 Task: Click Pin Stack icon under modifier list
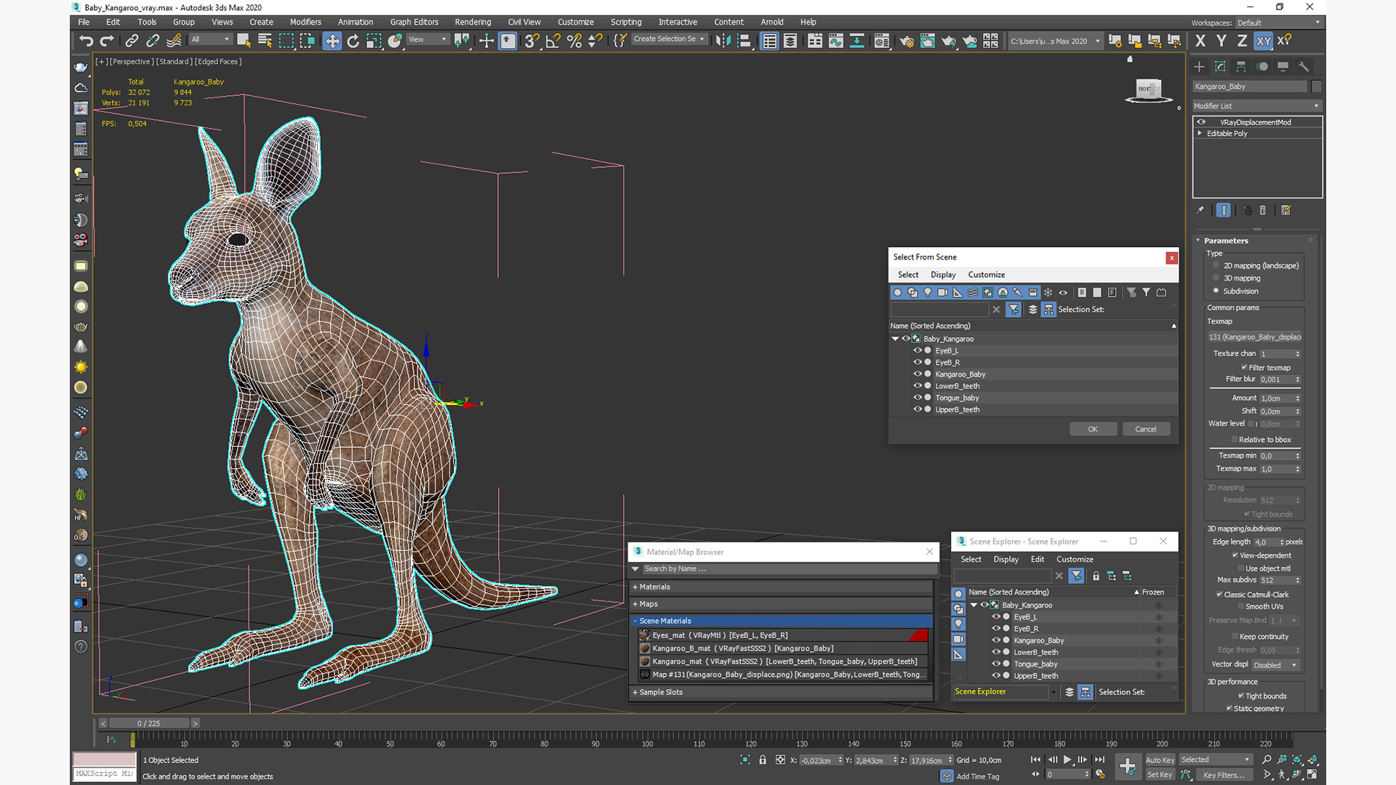coord(1200,210)
